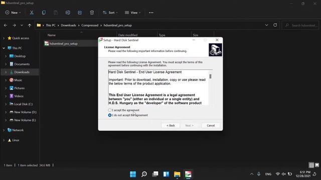Expand the Local Disk (C:) node
This screenshot has height=180, width=321.
pos(6,104)
